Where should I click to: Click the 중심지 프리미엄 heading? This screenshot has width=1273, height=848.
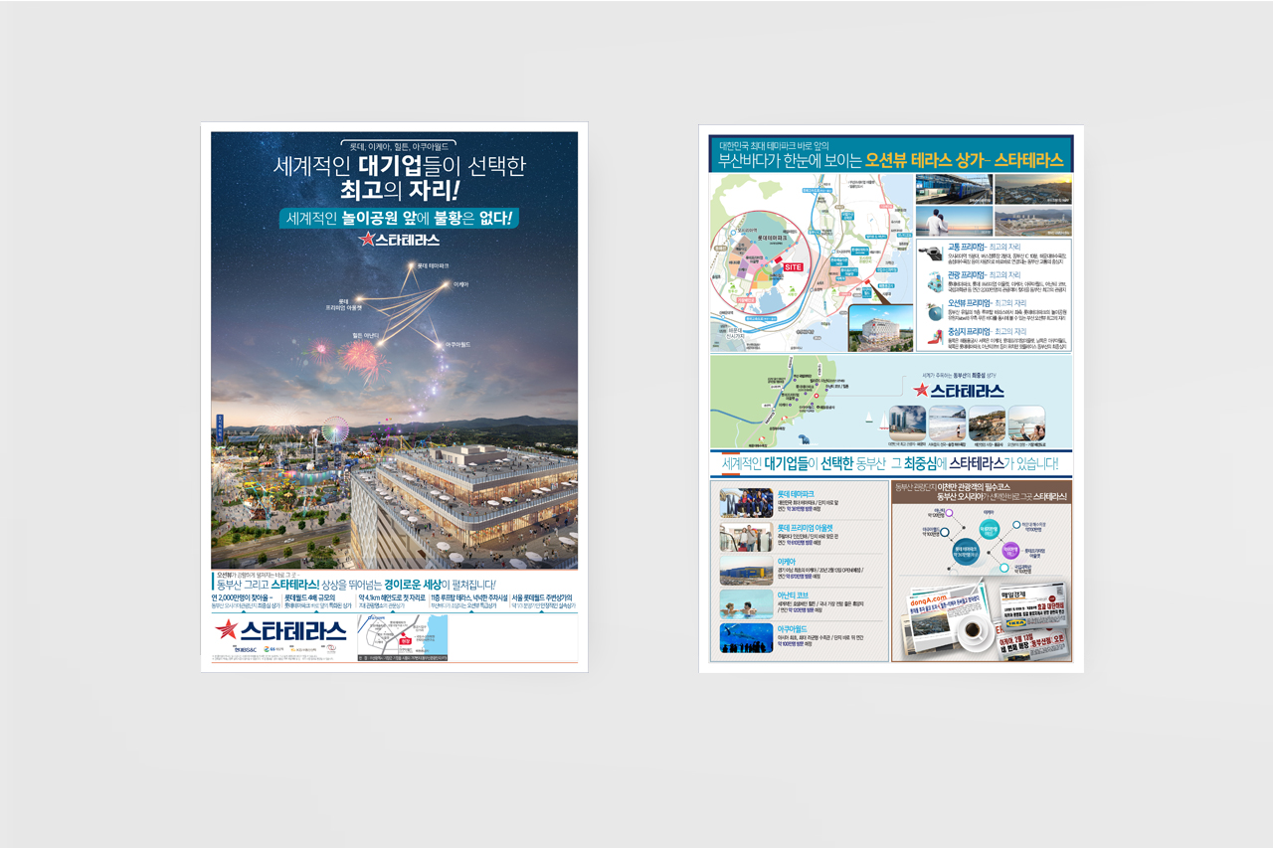(x=968, y=330)
